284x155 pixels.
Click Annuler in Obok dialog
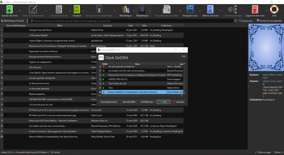(179, 102)
